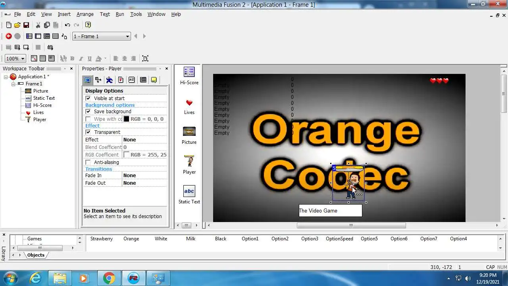This screenshot has height=286, width=508.
Task: Toggle the Visible at start checkbox
Action: 88,98
